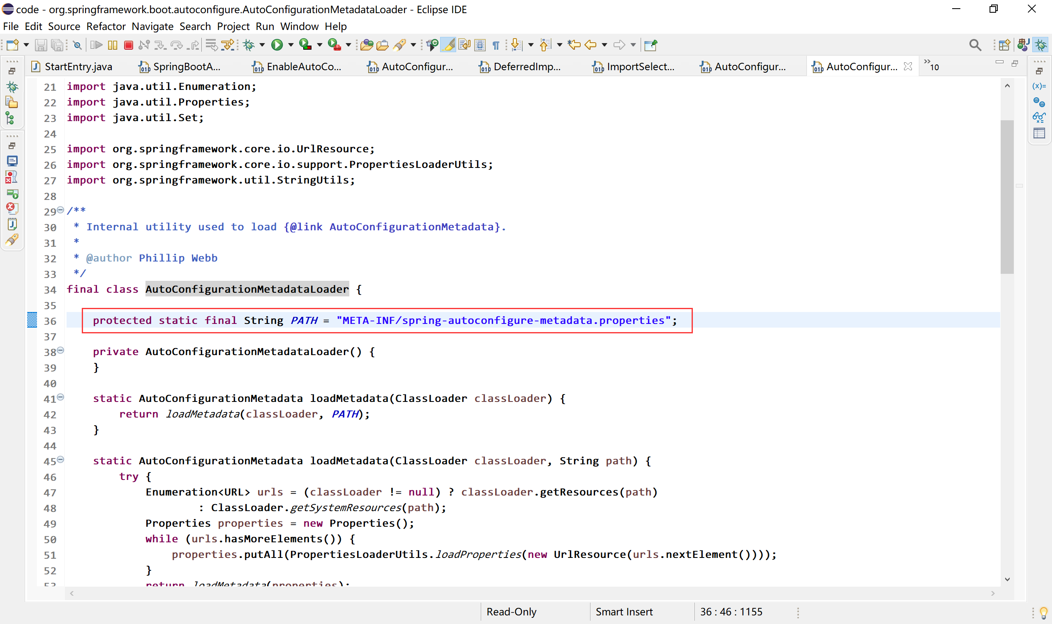Click the vertical scrollbar thumb in editor

tap(1007, 197)
